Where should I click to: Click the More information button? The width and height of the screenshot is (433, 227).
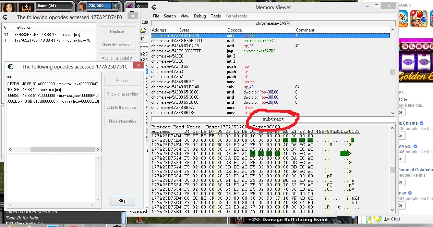point(122,121)
